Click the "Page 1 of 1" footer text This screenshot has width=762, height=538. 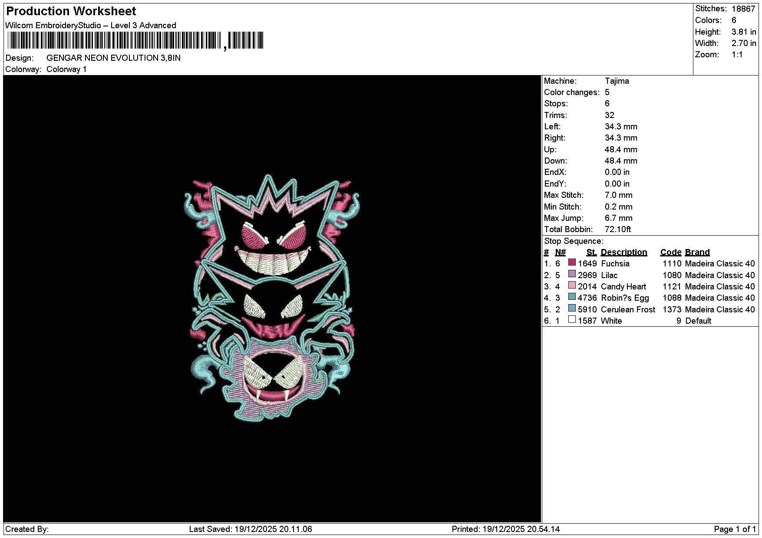pos(735,529)
